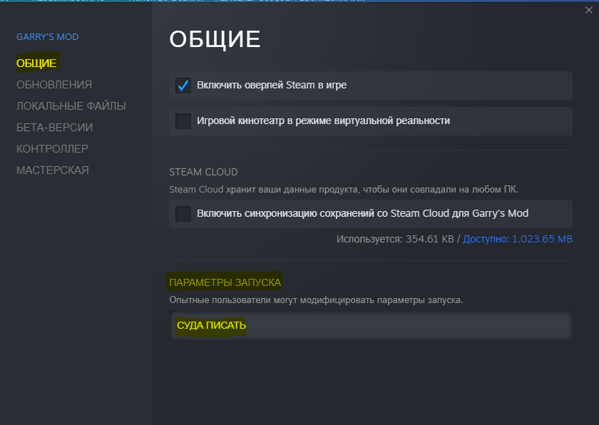Select the ОБЩИЕ tab in sidebar
Image resolution: width=599 pixels, height=425 pixels.
[x=36, y=63]
